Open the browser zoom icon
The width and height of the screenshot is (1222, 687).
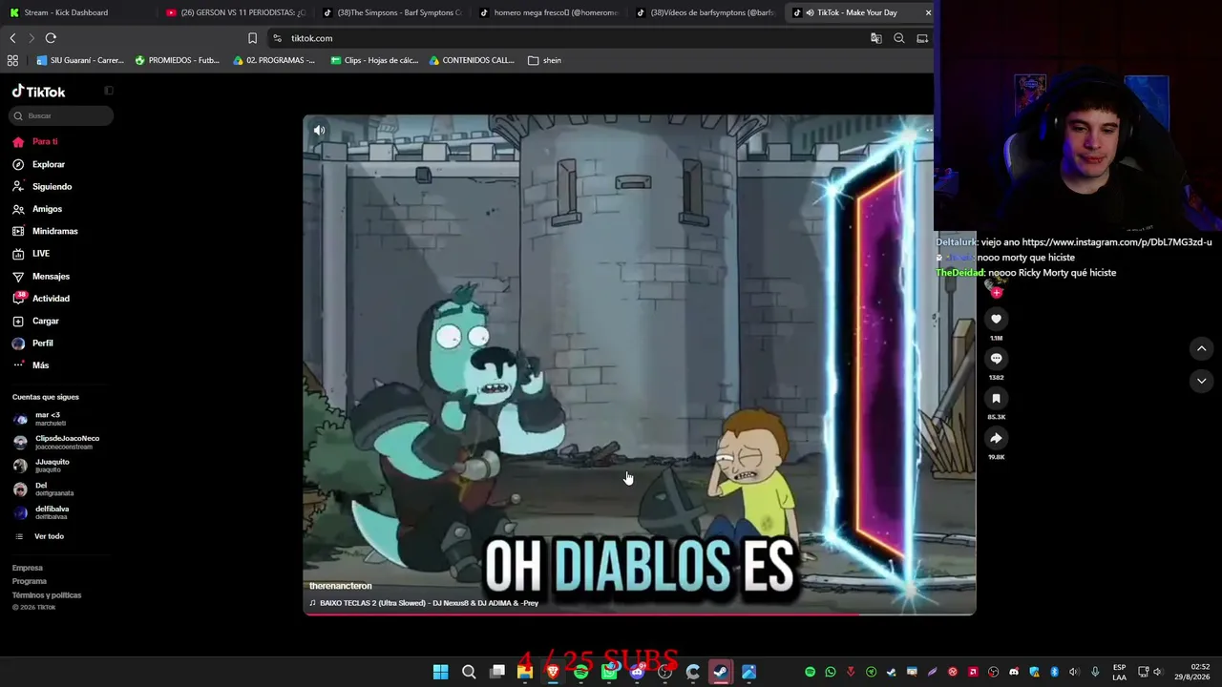click(898, 38)
